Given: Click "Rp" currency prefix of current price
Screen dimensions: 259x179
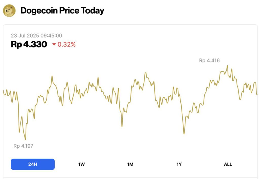Looking at the screenshot, I should (16, 45).
